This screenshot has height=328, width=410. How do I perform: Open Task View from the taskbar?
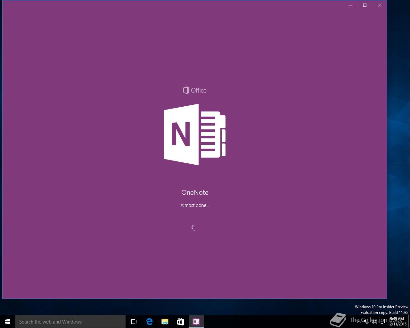(133, 322)
